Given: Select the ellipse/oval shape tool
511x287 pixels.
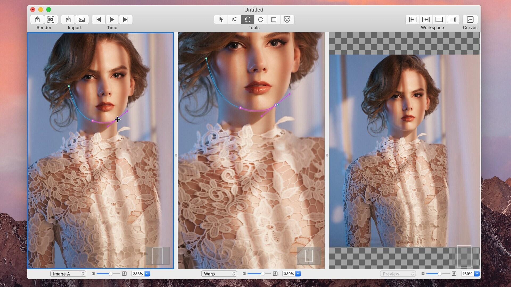Looking at the screenshot, I should tap(260, 19).
